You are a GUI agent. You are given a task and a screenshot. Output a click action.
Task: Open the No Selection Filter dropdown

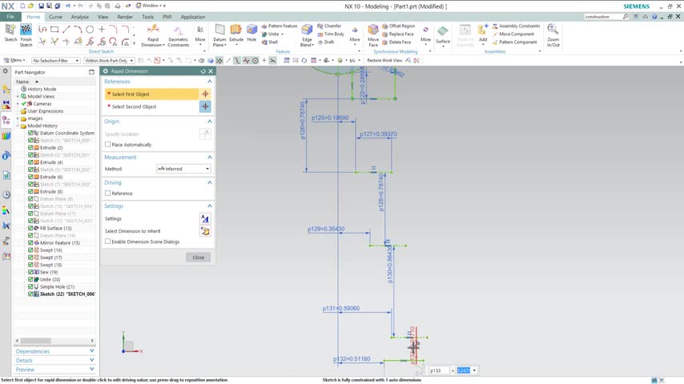tap(55, 61)
